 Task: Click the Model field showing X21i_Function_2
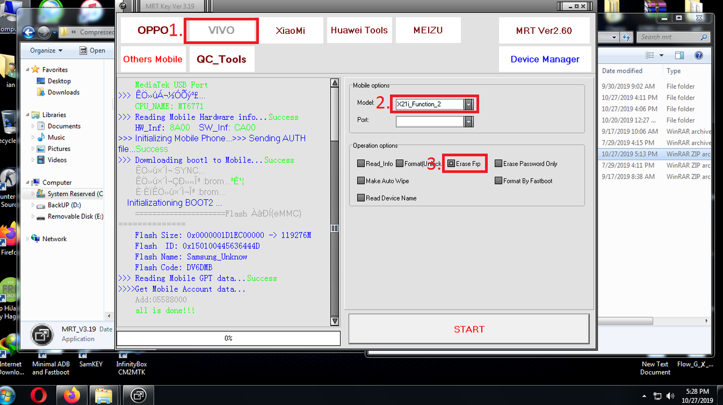point(430,104)
